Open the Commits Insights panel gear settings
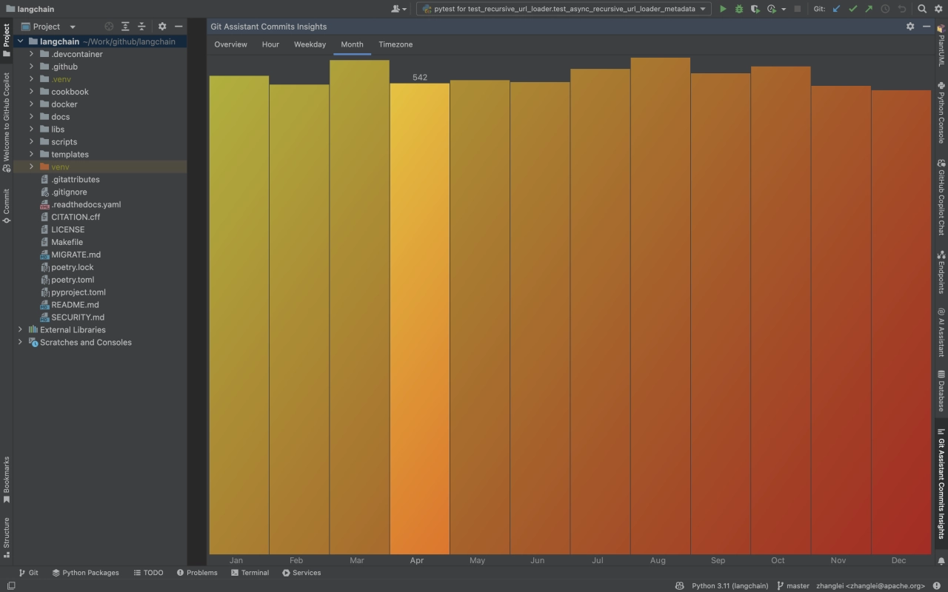 pos(910,27)
